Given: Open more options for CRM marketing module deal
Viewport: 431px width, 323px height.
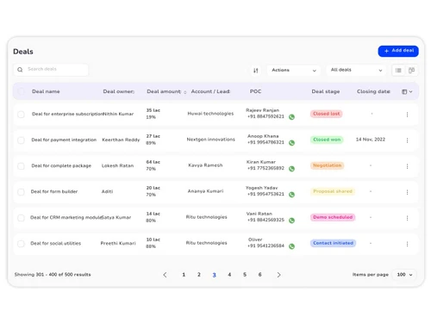Looking at the screenshot, I should [x=407, y=218].
